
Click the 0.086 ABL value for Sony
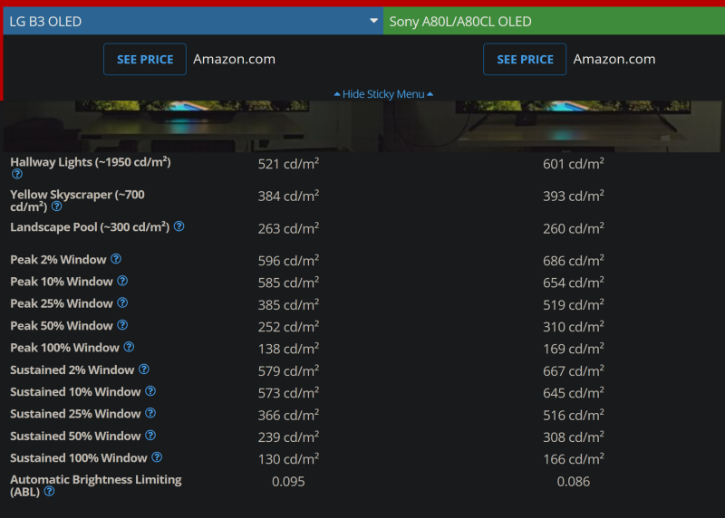coord(574,482)
